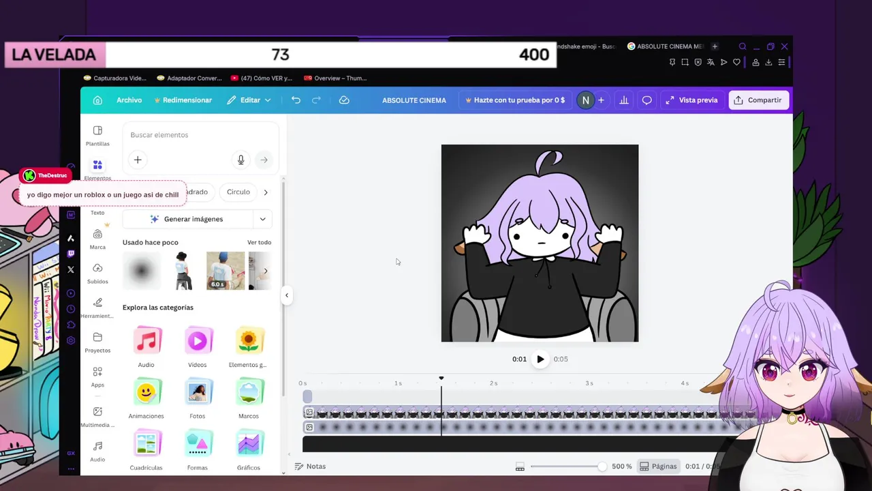The image size is (872, 491).
Task: Click the timeline playhead marker
Action: click(441, 378)
